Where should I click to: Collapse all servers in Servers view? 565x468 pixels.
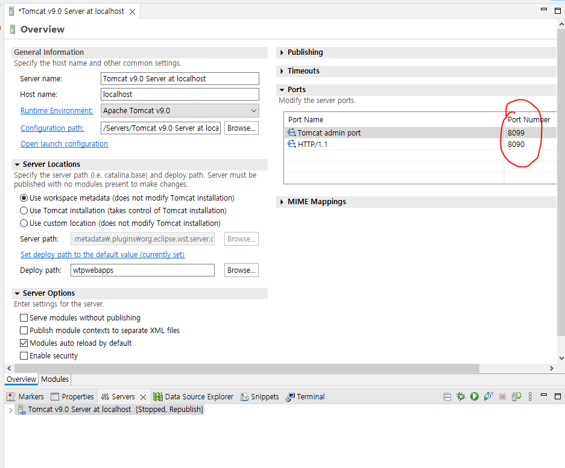coord(447,397)
